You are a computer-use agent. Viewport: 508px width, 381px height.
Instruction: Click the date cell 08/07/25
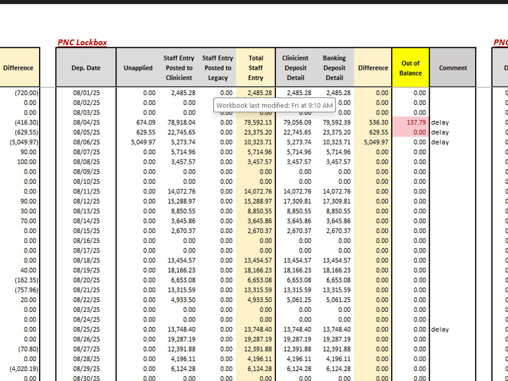click(x=86, y=152)
